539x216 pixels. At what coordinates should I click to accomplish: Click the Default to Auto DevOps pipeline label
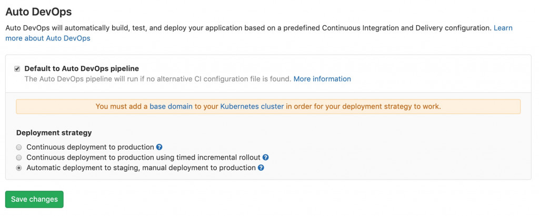tap(82, 68)
